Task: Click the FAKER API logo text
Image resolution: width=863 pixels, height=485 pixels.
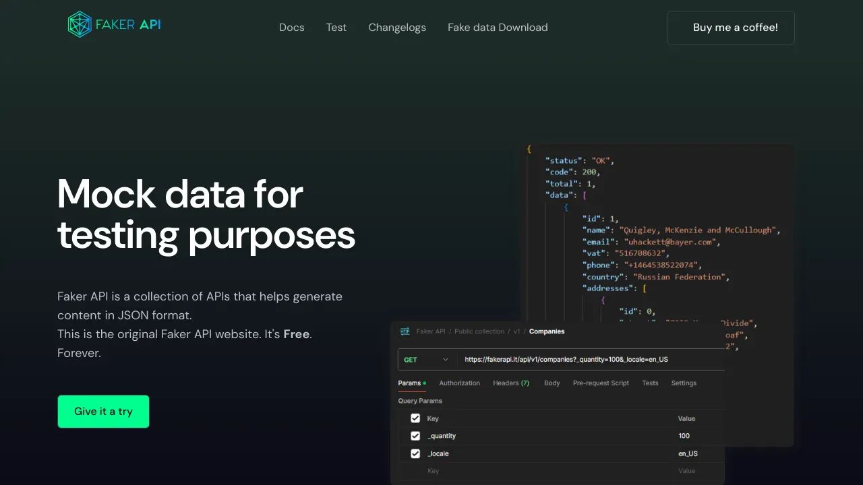Action: click(x=128, y=25)
